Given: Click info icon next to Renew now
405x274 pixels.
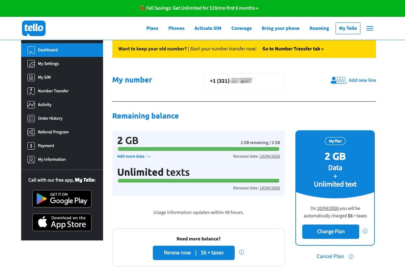Looking at the screenshot, I should coord(242,252).
